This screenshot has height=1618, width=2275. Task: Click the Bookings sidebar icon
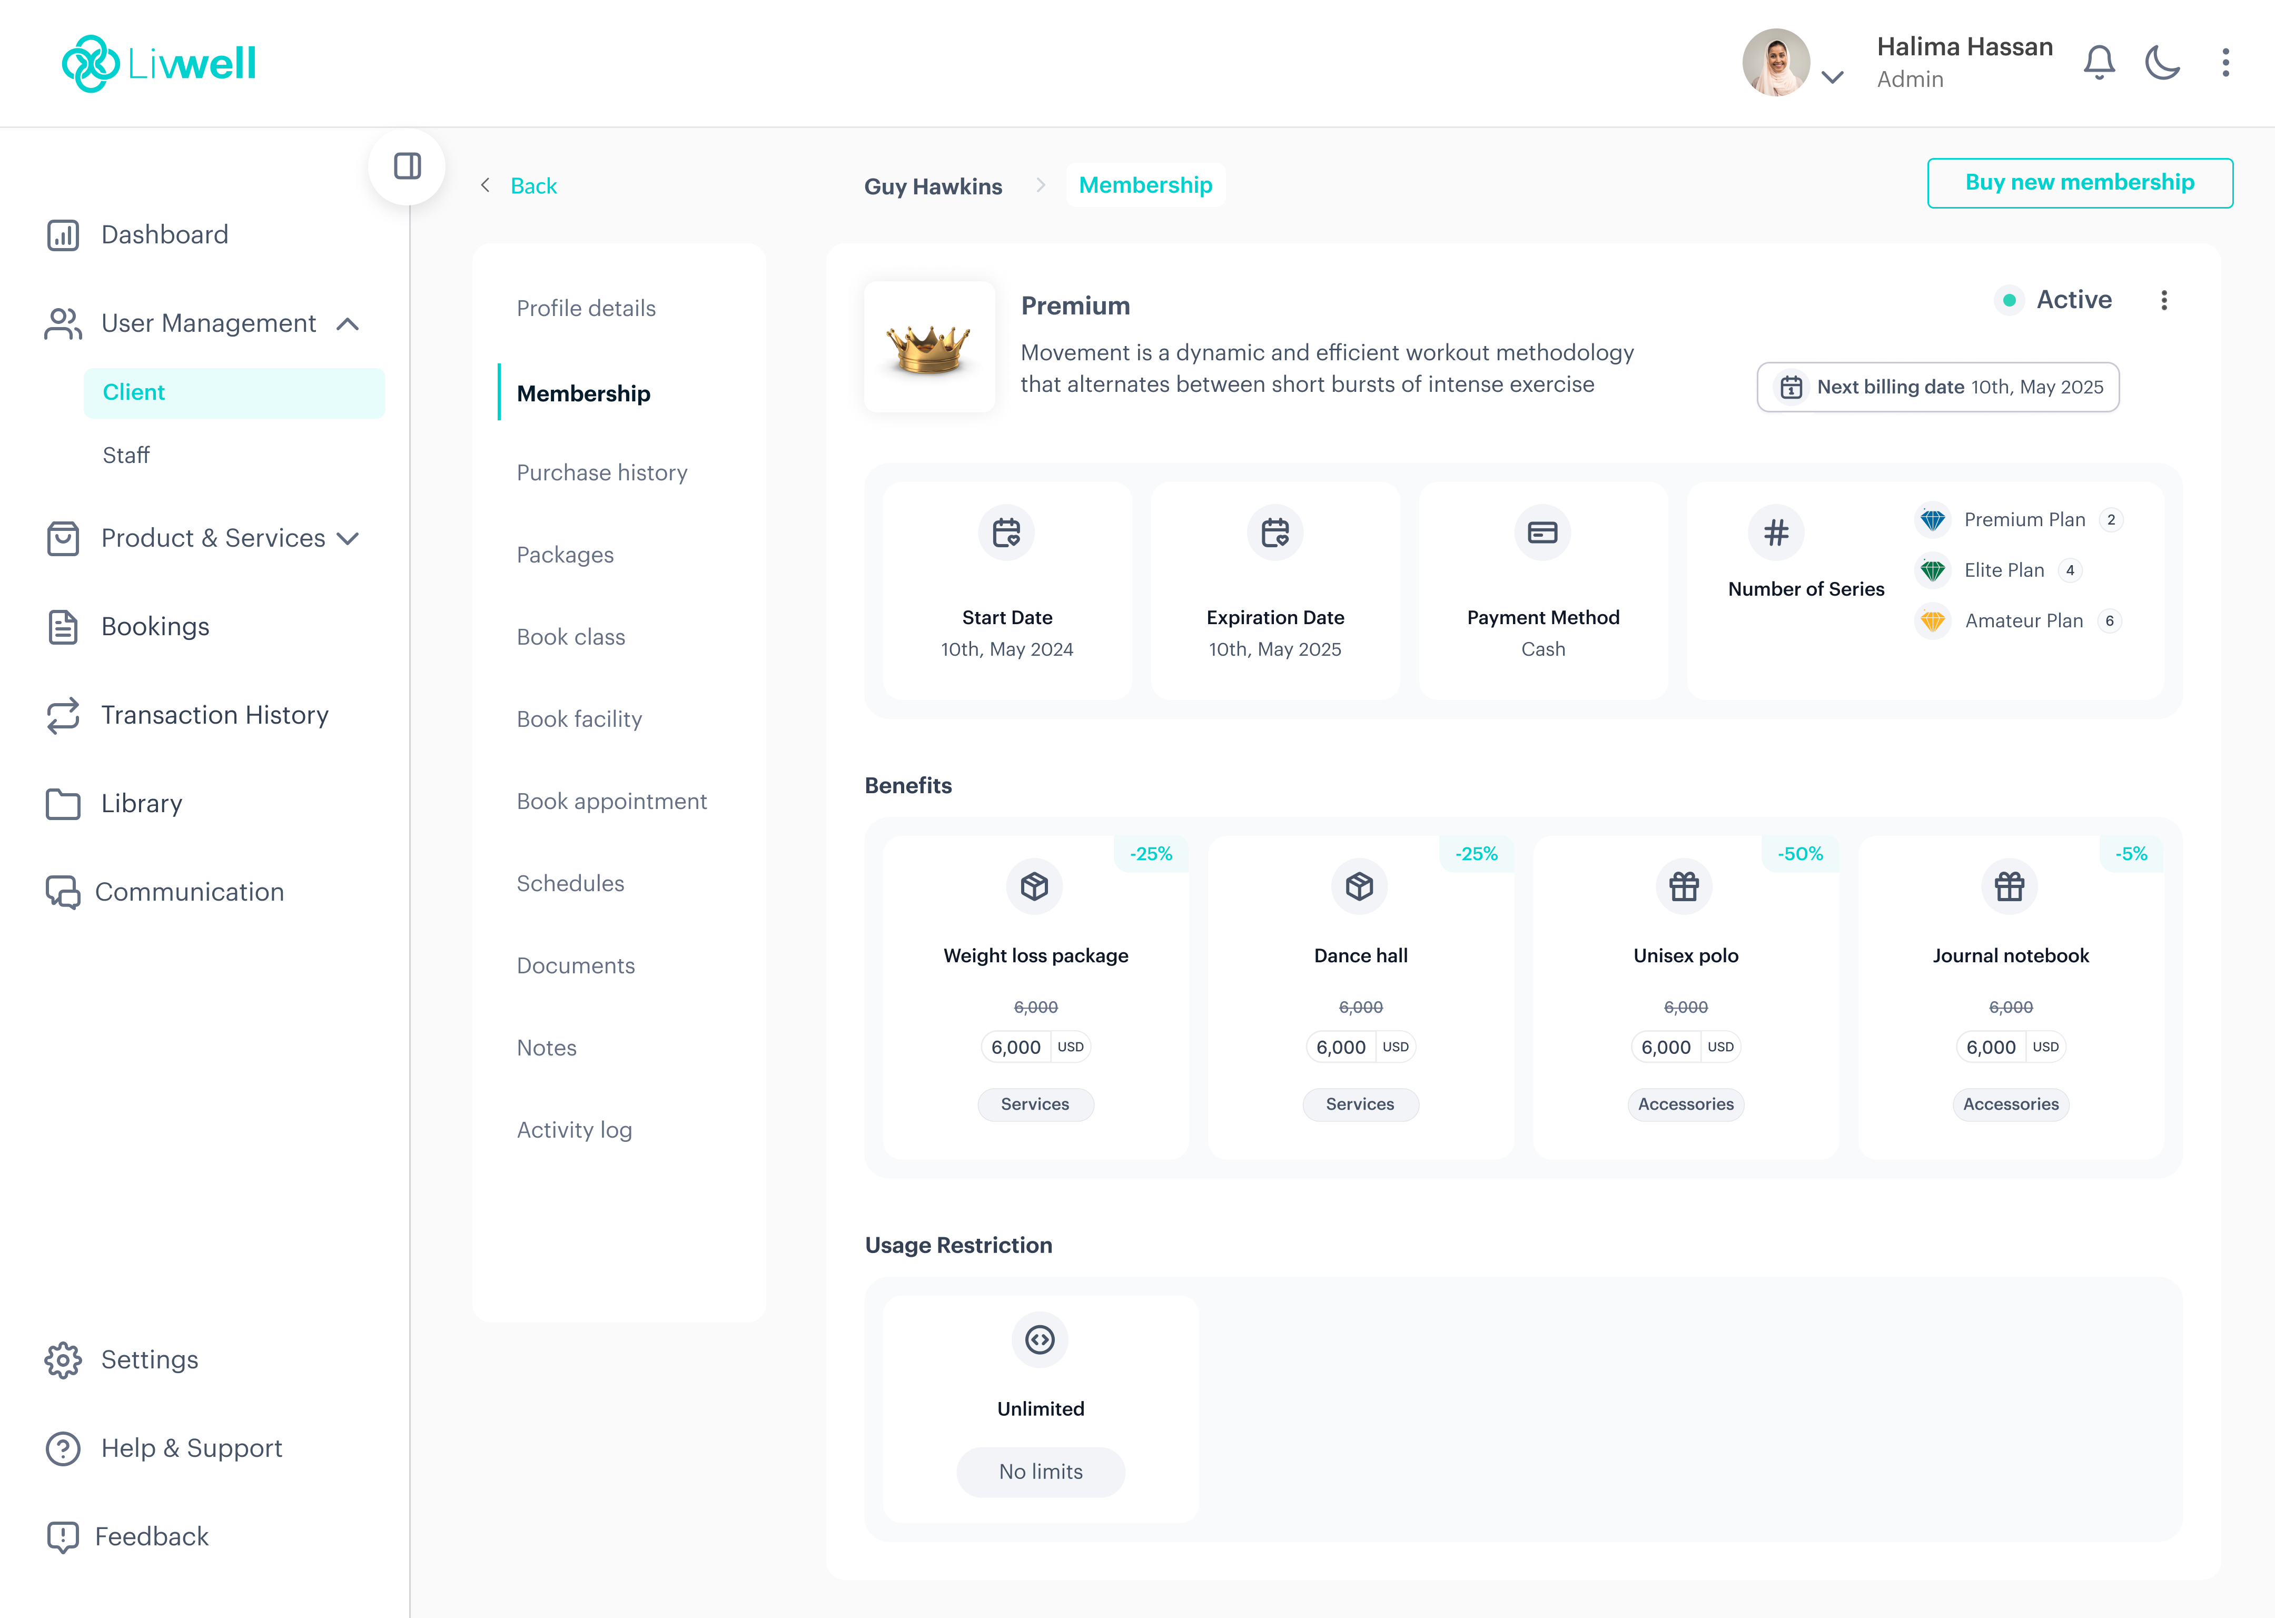coord(63,627)
